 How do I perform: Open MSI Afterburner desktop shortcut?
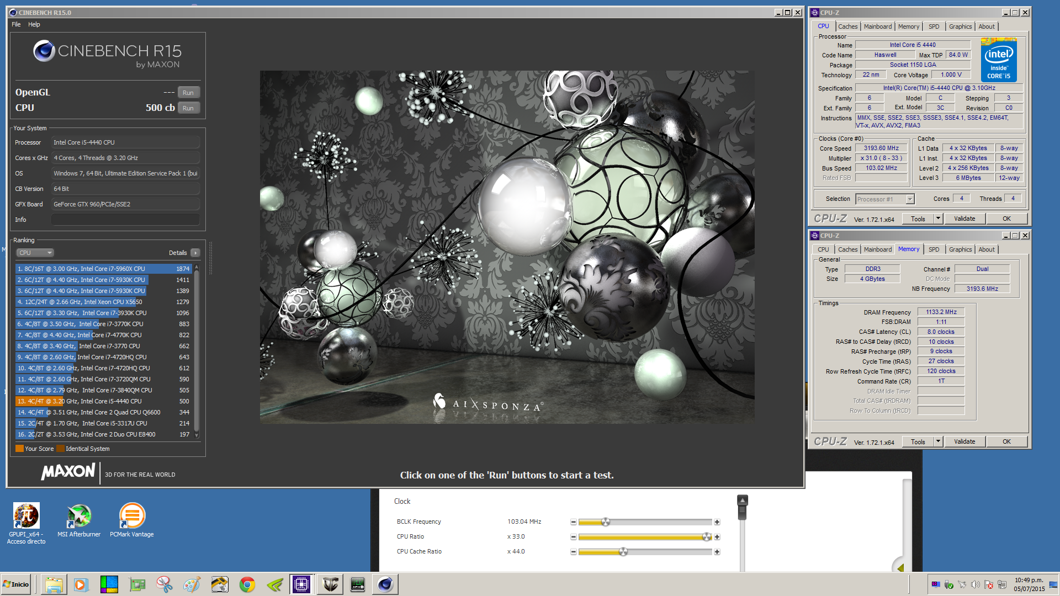pos(79,520)
